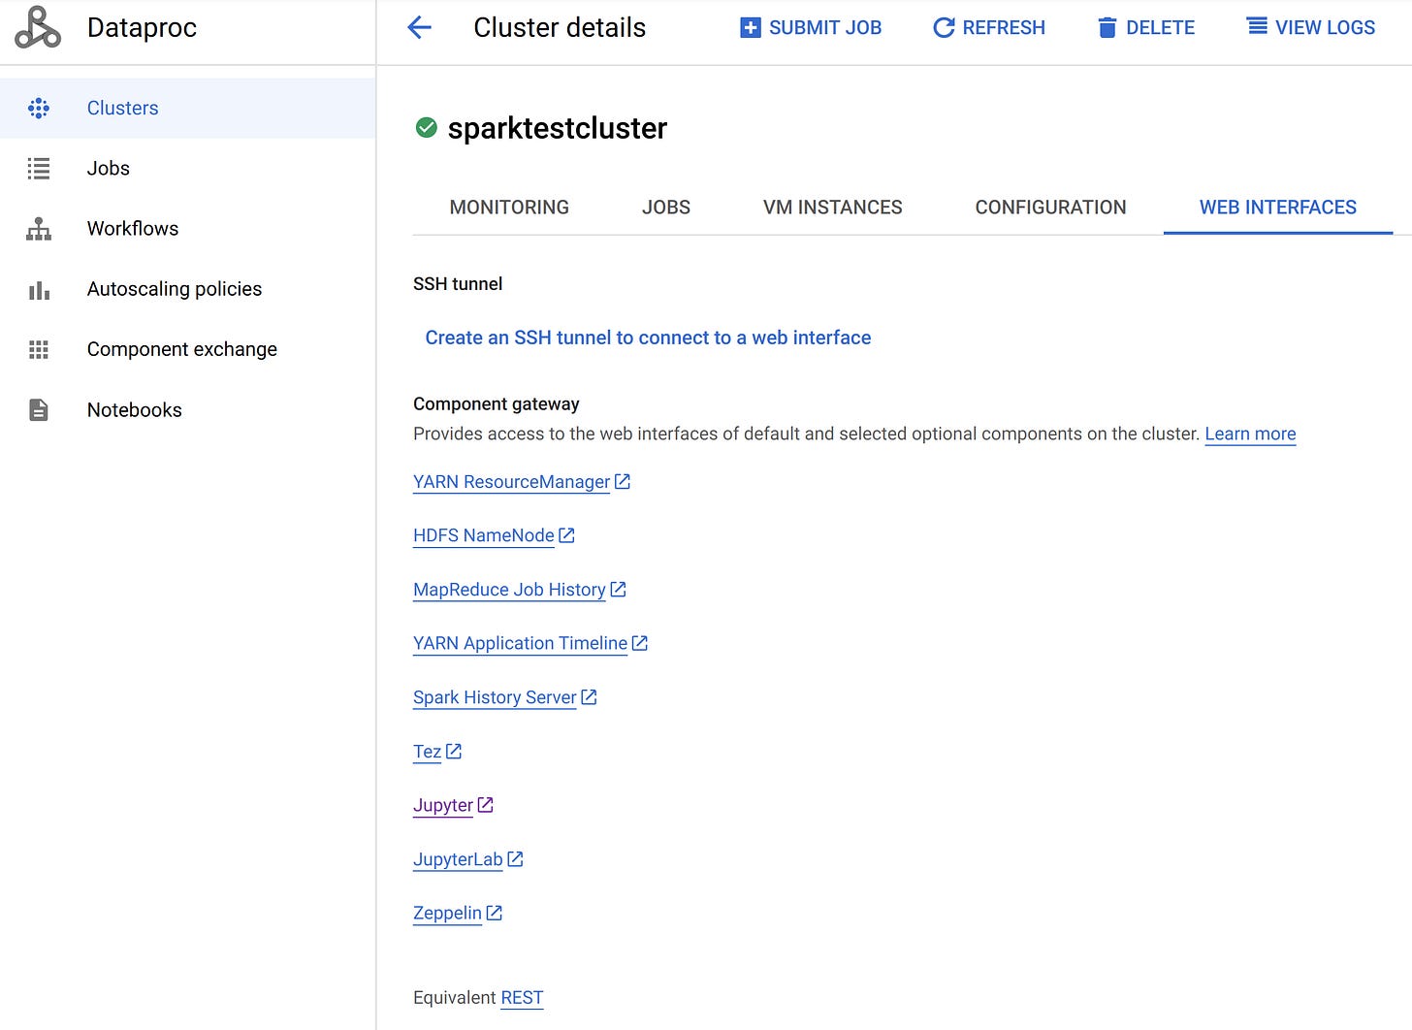This screenshot has width=1412, height=1030.
Task: Click the Jobs list icon in sidebar
Action: click(x=39, y=169)
